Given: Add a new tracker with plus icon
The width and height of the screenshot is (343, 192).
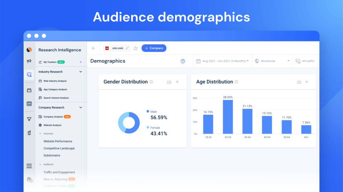Looking at the screenshot, I should (x=81, y=62).
